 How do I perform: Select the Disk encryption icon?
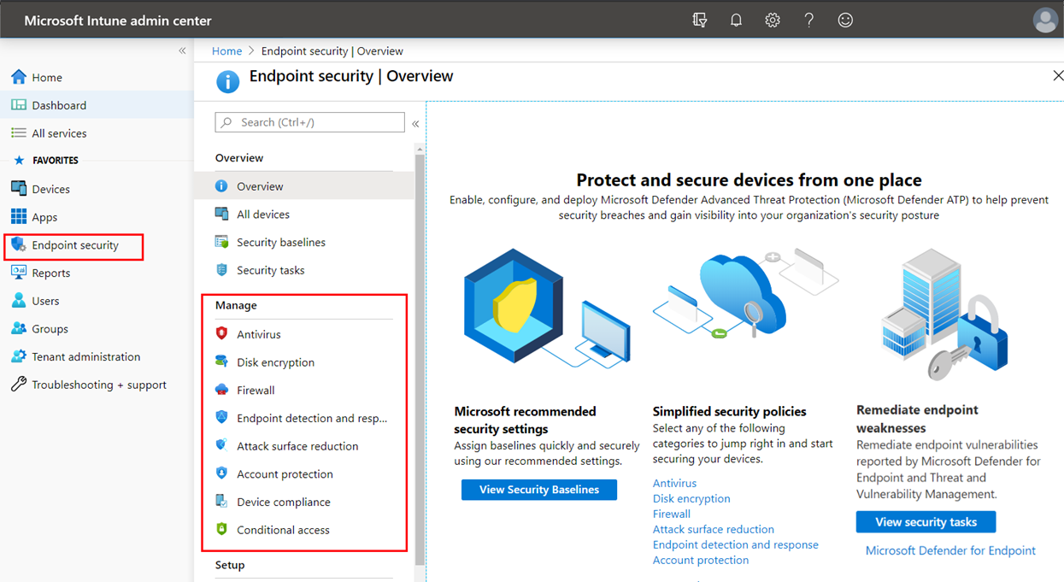pyautogui.click(x=221, y=362)
